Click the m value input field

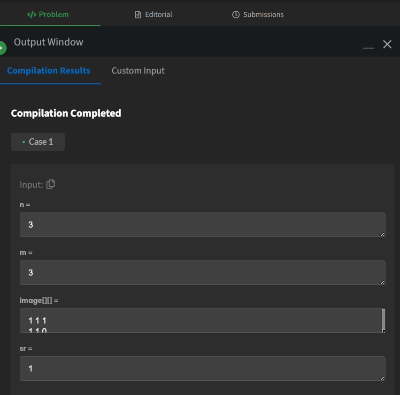tap(202, 273)
